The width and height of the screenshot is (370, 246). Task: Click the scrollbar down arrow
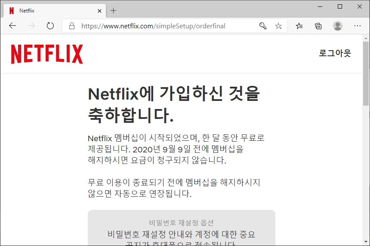pyautogui.click(x=366, y=242)
